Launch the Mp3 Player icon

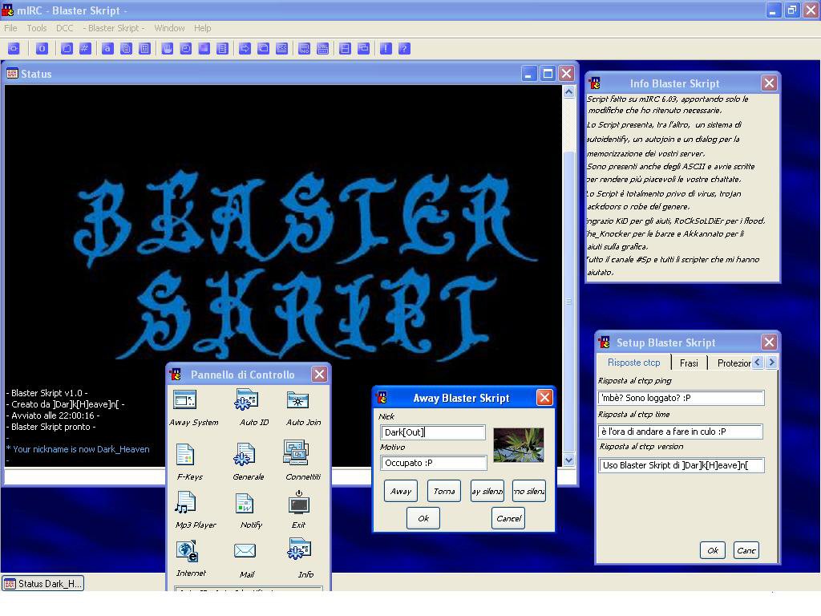185,504
